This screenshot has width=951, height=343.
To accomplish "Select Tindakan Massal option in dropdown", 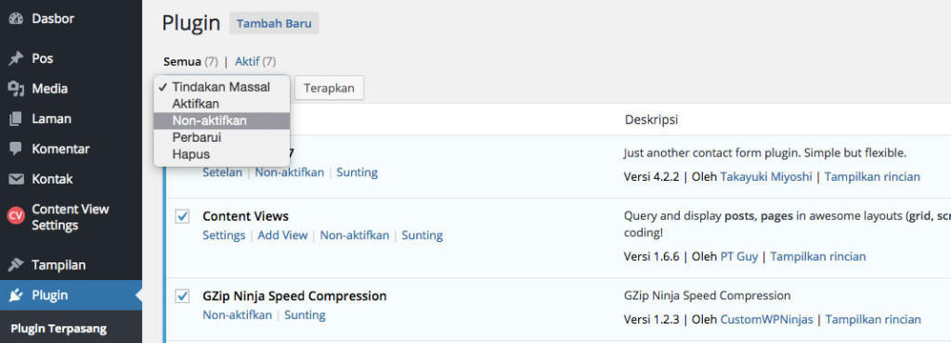I will pos(222,87).
